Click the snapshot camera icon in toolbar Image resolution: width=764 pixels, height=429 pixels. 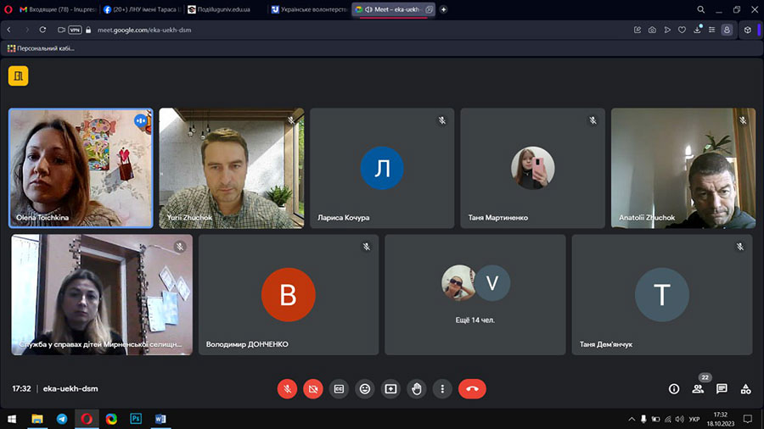click(x=652, y=30)
